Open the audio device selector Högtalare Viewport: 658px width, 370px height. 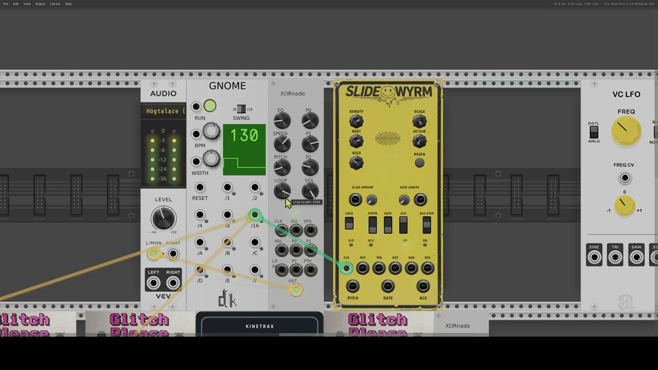(163, 111)
